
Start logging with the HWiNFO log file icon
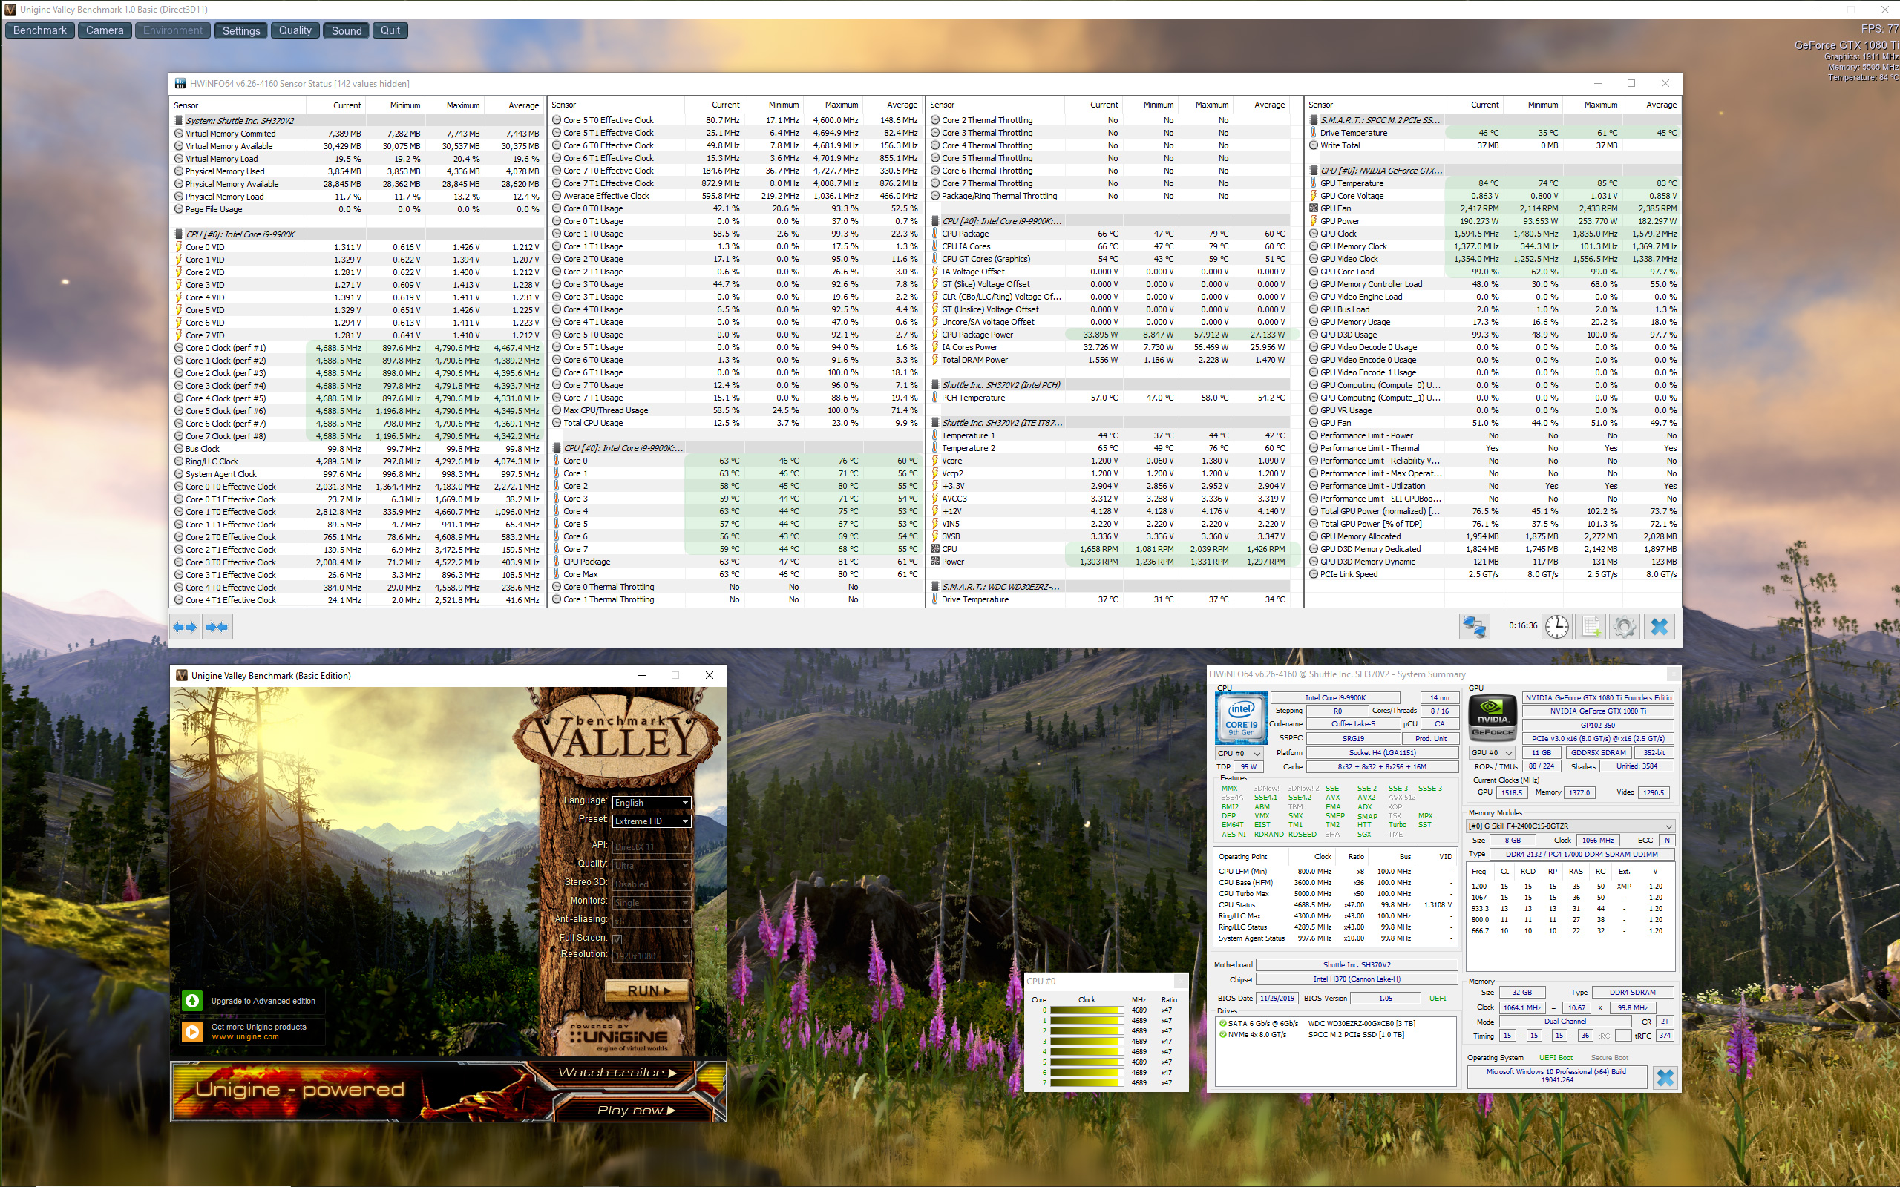(x=1591, y=626)
